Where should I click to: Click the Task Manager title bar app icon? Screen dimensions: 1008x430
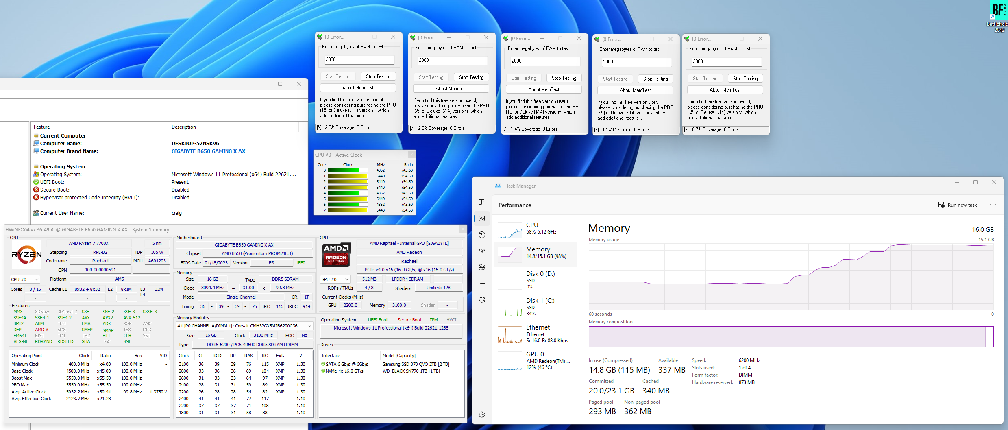498,186
